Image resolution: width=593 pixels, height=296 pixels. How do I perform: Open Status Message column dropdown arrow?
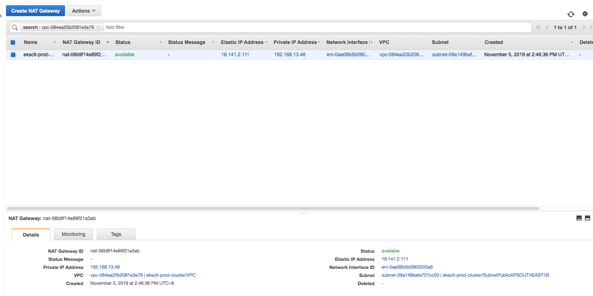tap(213, 42)
